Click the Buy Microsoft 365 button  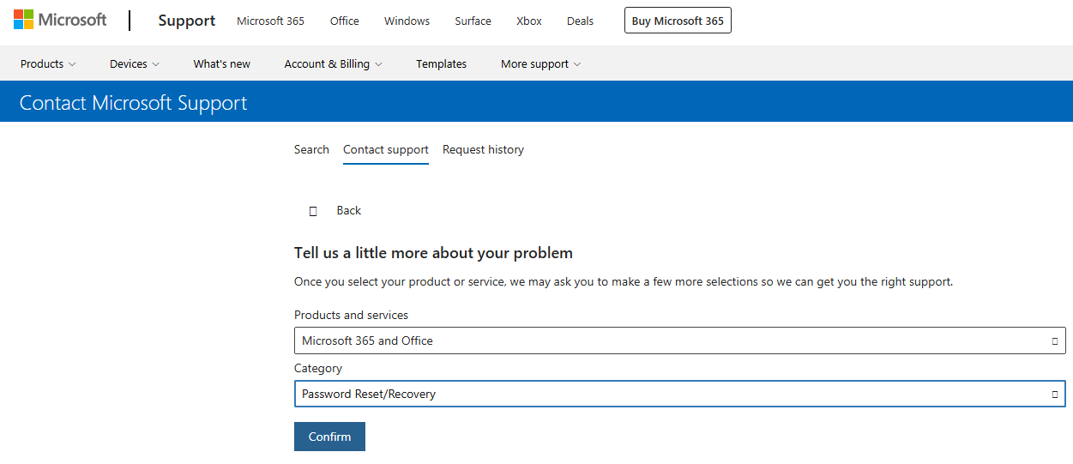678,21
